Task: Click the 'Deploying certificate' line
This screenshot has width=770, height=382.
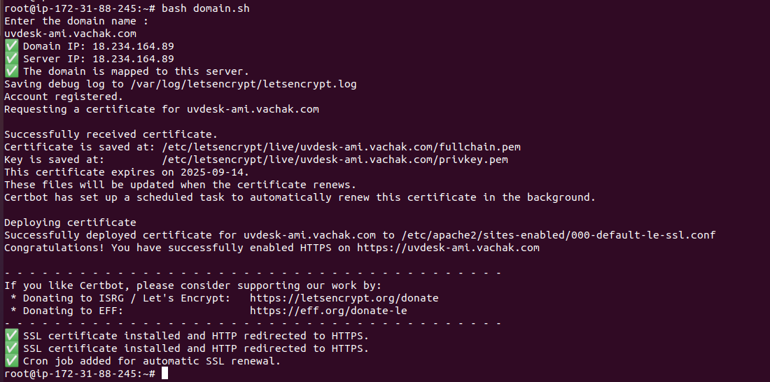Action: point(70,222)
